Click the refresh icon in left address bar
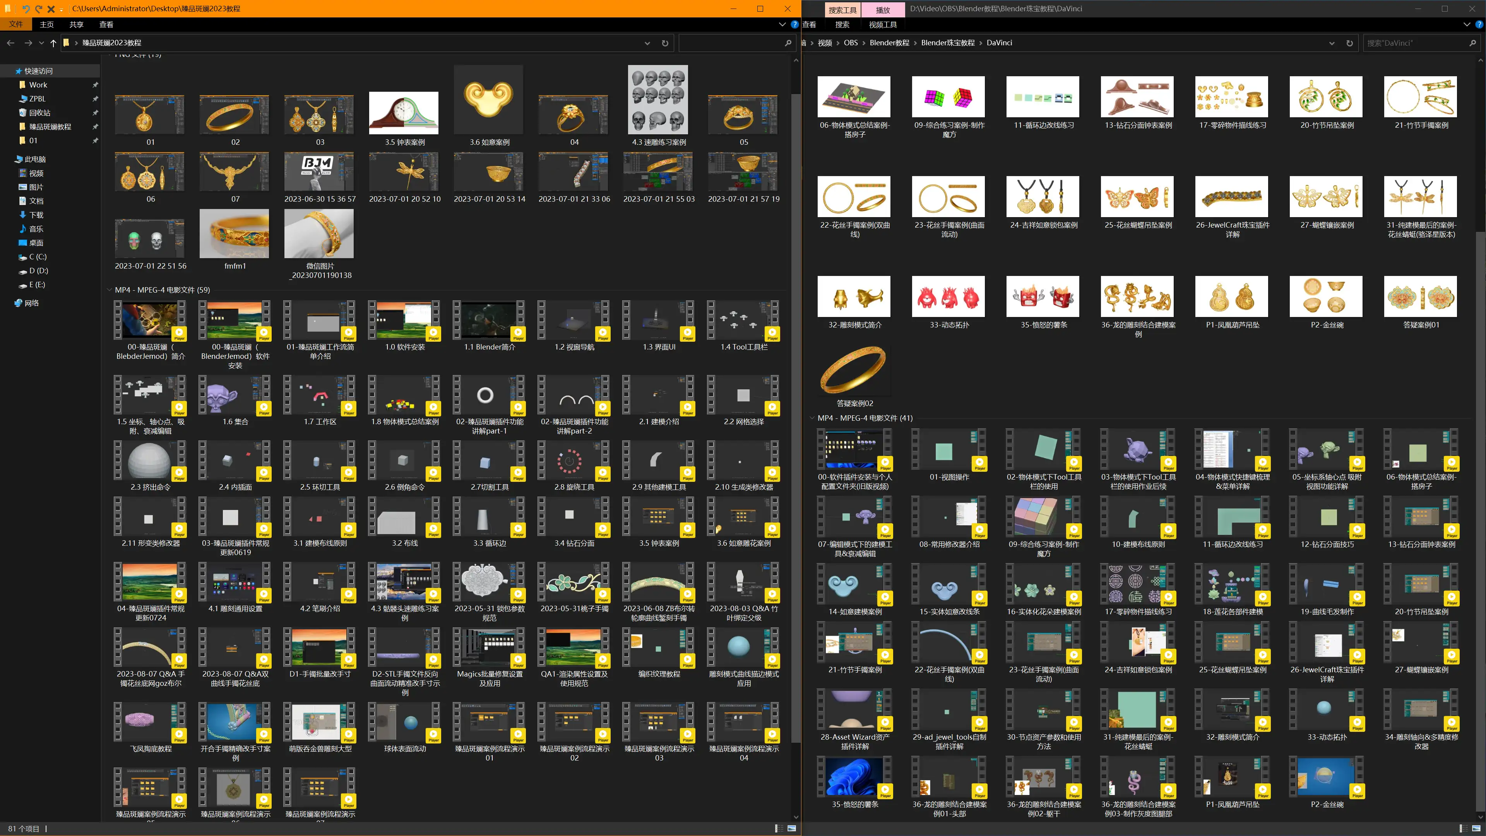This screenshot has width=1486, height=836. (665, 43)
